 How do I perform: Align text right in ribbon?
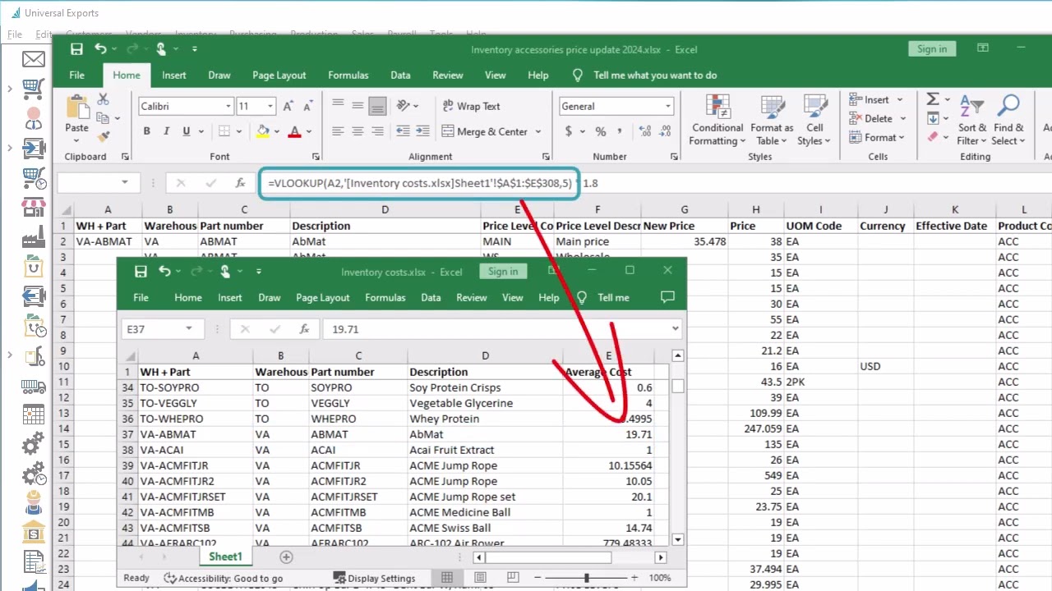(377, 131)
